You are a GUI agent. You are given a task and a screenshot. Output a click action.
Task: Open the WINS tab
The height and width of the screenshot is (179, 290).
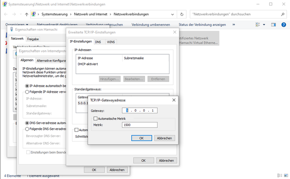pos(111,42)
